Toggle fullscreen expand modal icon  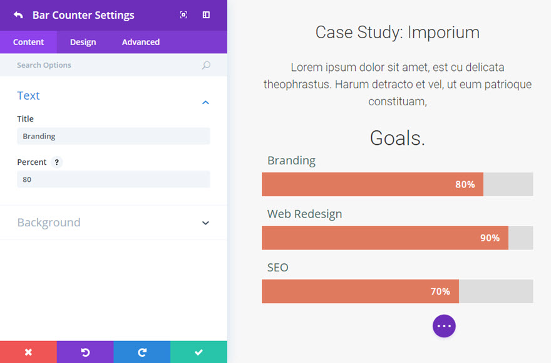183,15
